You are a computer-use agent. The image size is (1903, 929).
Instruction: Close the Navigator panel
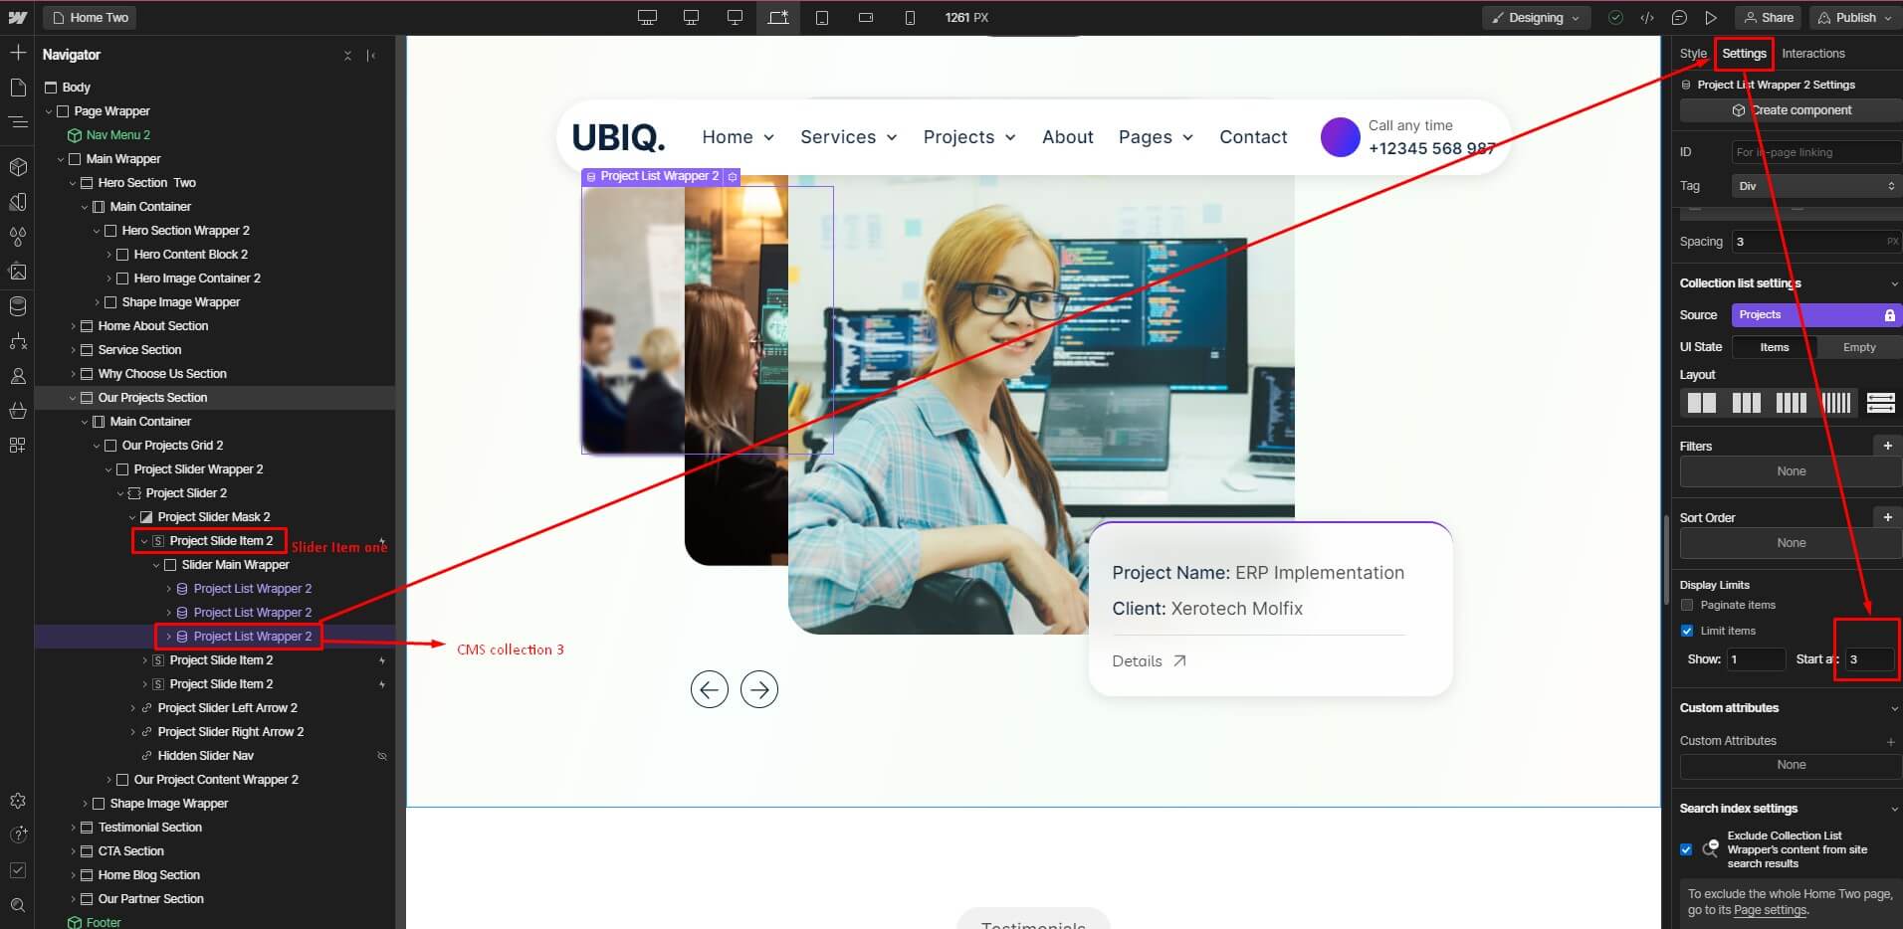coord(347,56)
